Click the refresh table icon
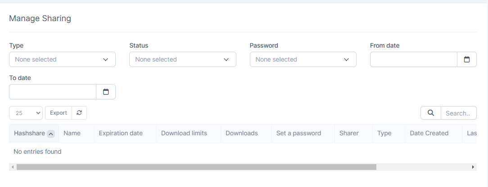Image resolution: width=488 pixels, height=187 pixels. pos(79,113)
